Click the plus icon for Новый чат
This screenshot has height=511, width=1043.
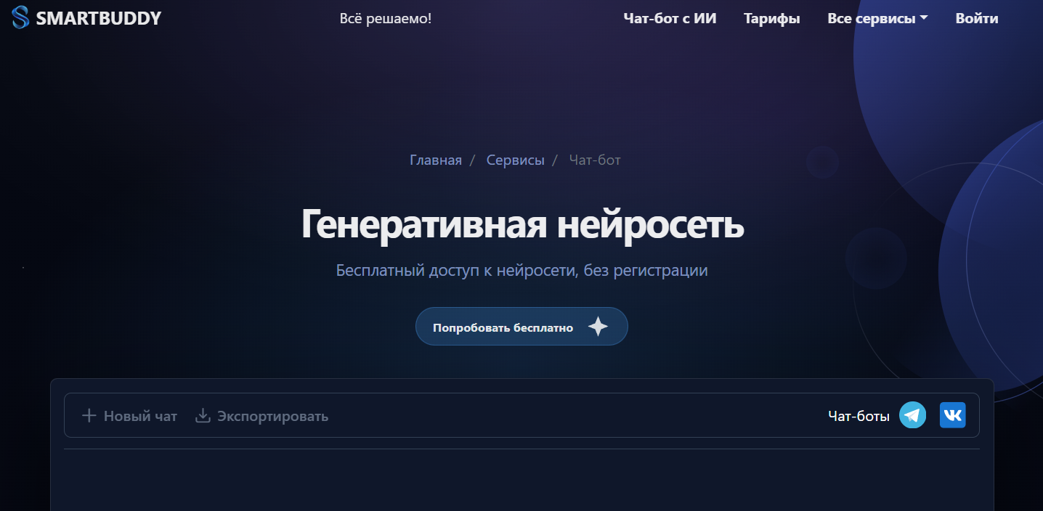[89, 416]
